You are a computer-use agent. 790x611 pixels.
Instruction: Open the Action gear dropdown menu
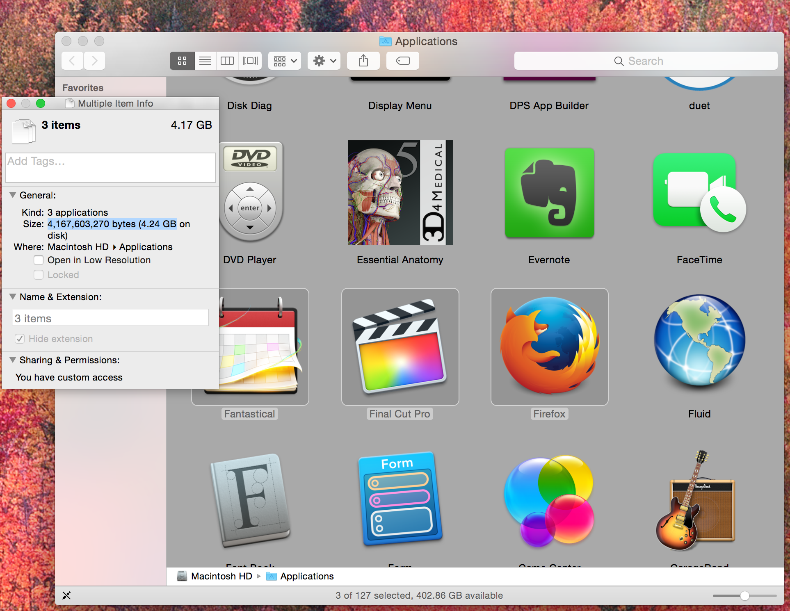[324, 61]
